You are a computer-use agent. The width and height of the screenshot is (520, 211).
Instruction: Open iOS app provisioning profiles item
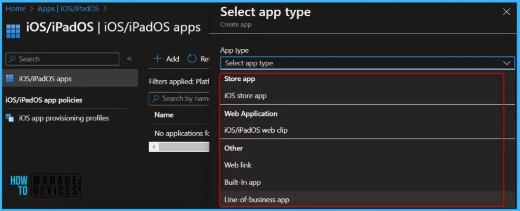click(64, 118)
